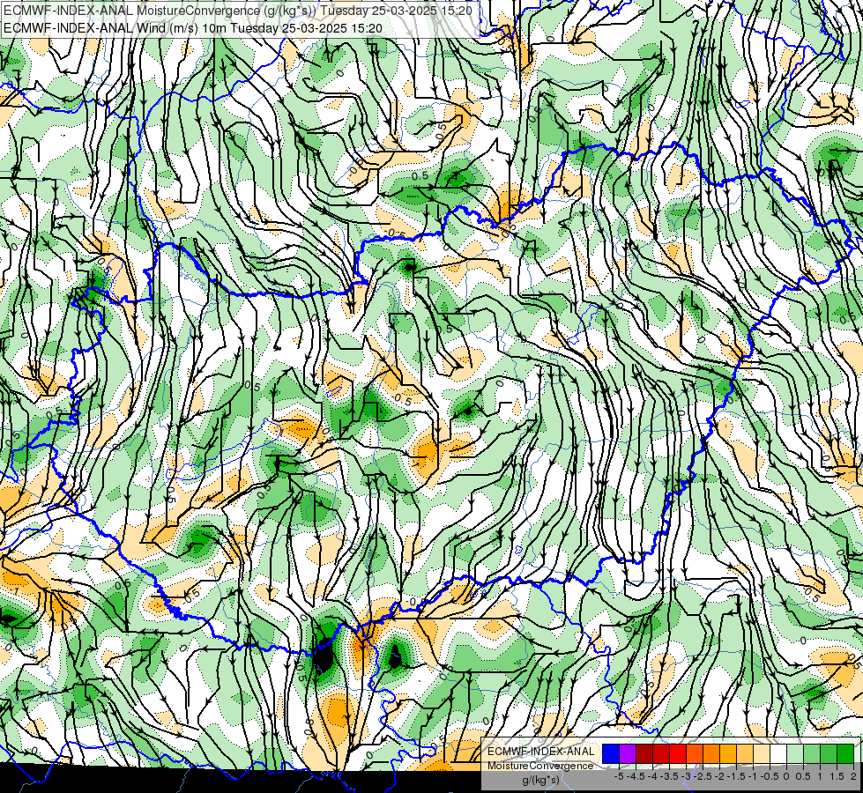863x793 pixels.
Task: Click the '-2.5' tick value on the legend scale
Action: [703, 776]
